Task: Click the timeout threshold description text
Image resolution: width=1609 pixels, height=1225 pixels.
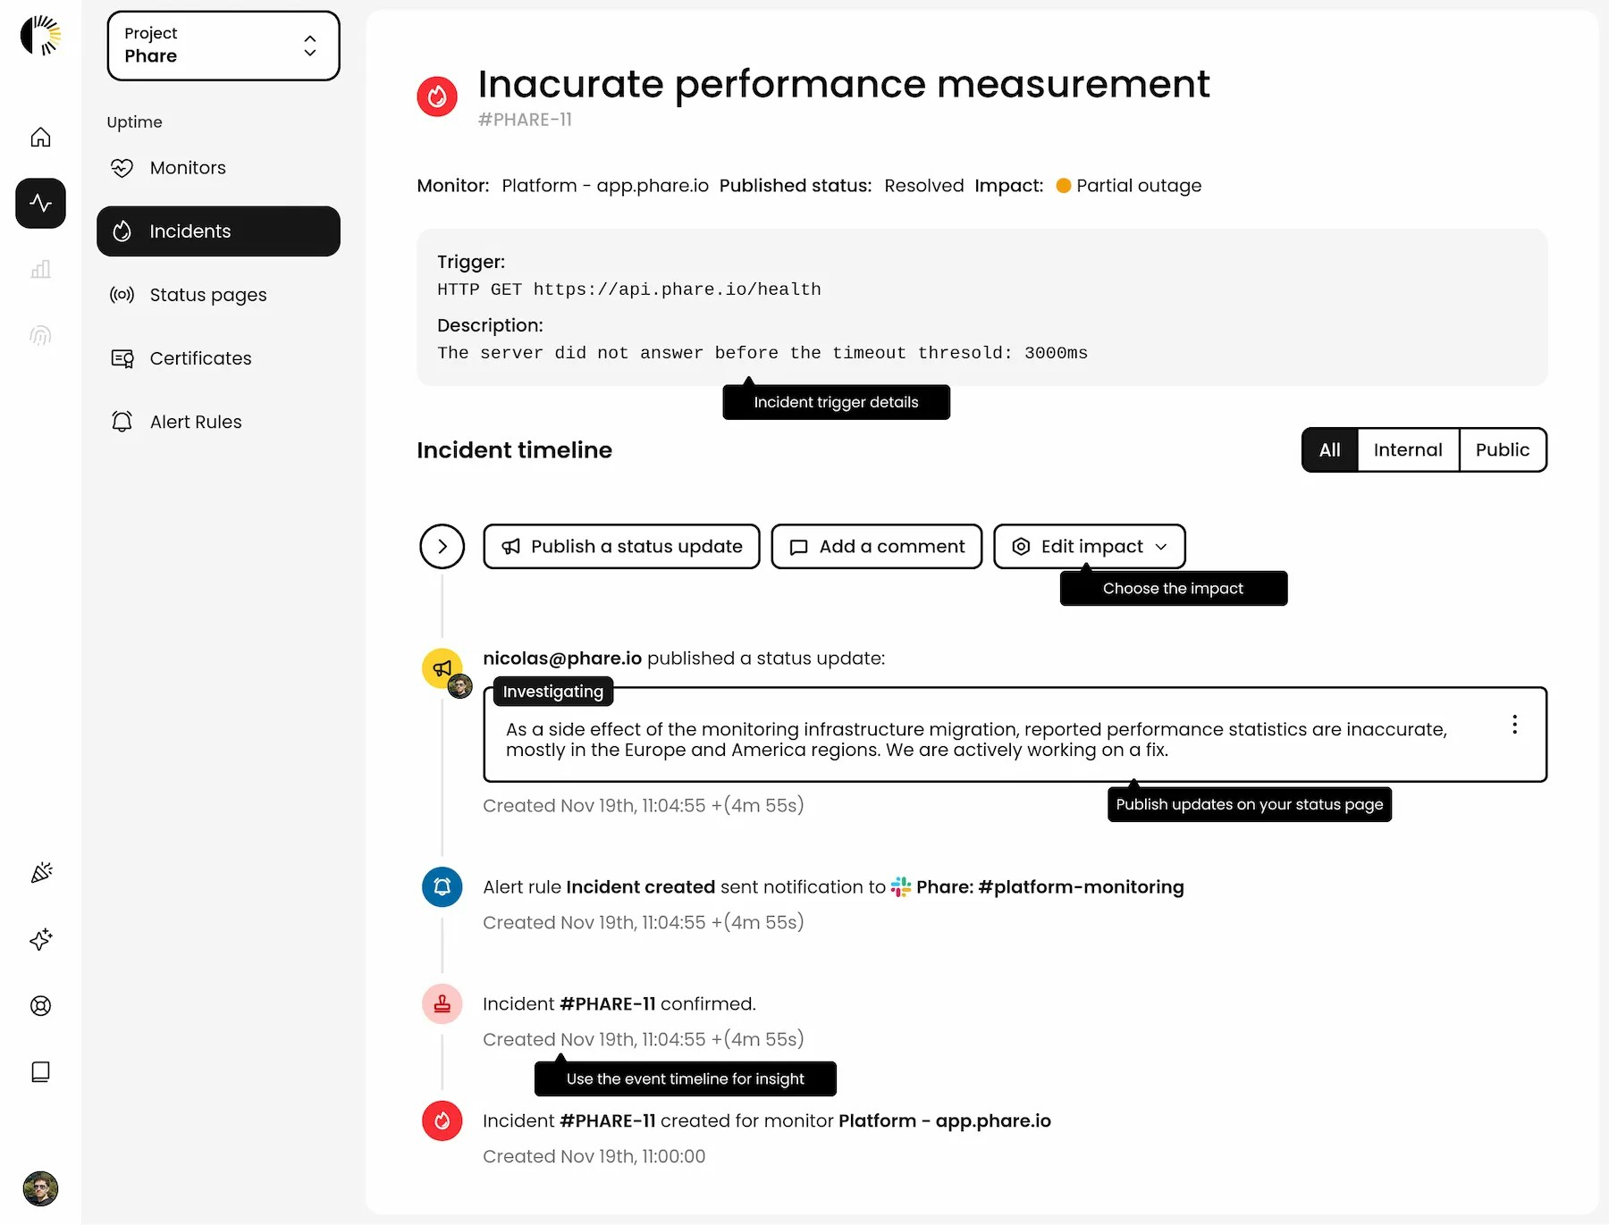Action: click(762, 353)
